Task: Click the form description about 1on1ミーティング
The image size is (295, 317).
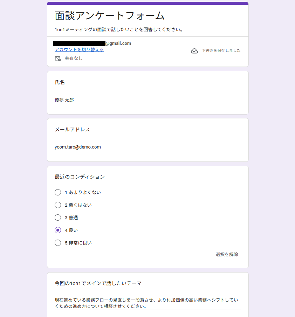Action: click(x=119, y=29)
